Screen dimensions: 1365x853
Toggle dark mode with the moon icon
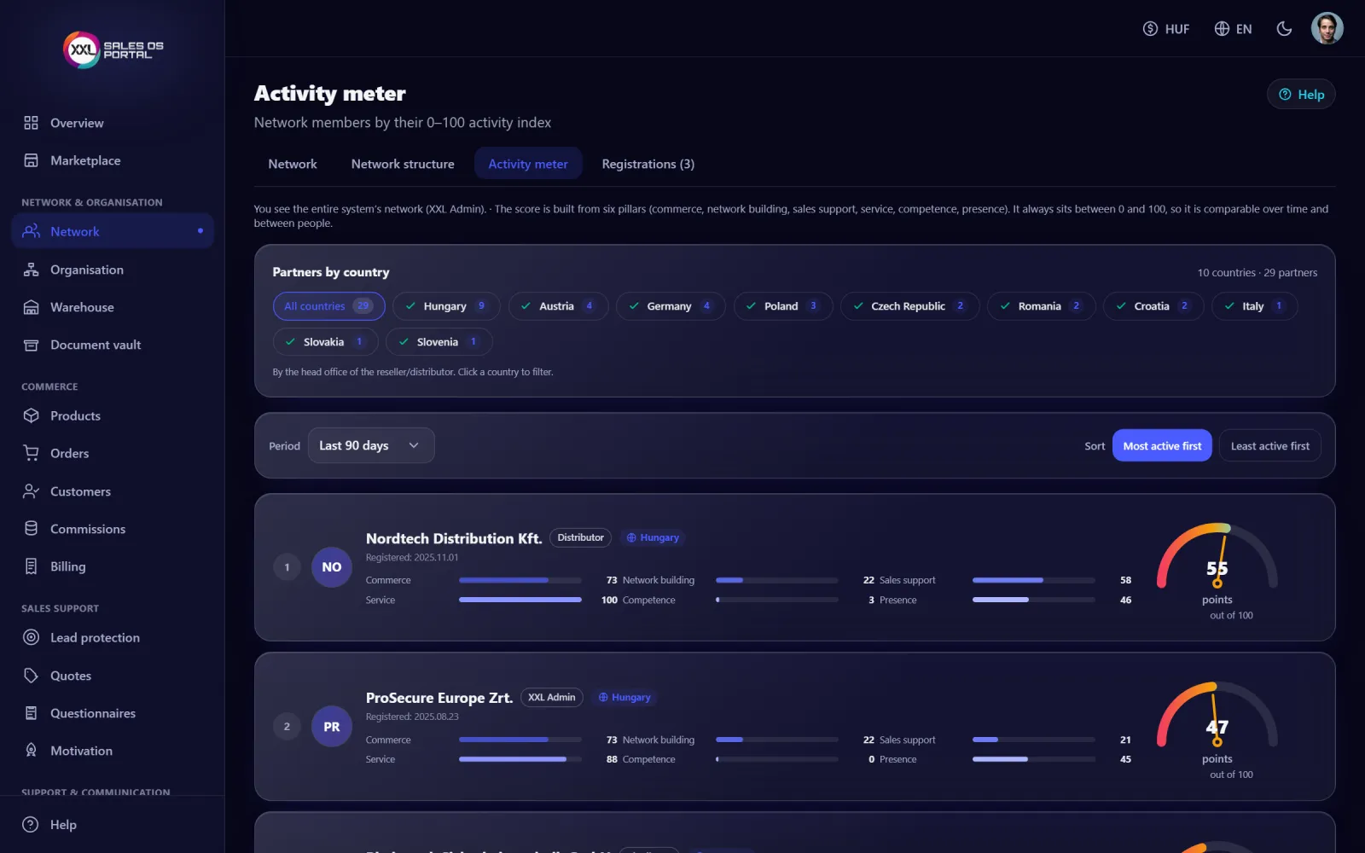[1284, 29]
